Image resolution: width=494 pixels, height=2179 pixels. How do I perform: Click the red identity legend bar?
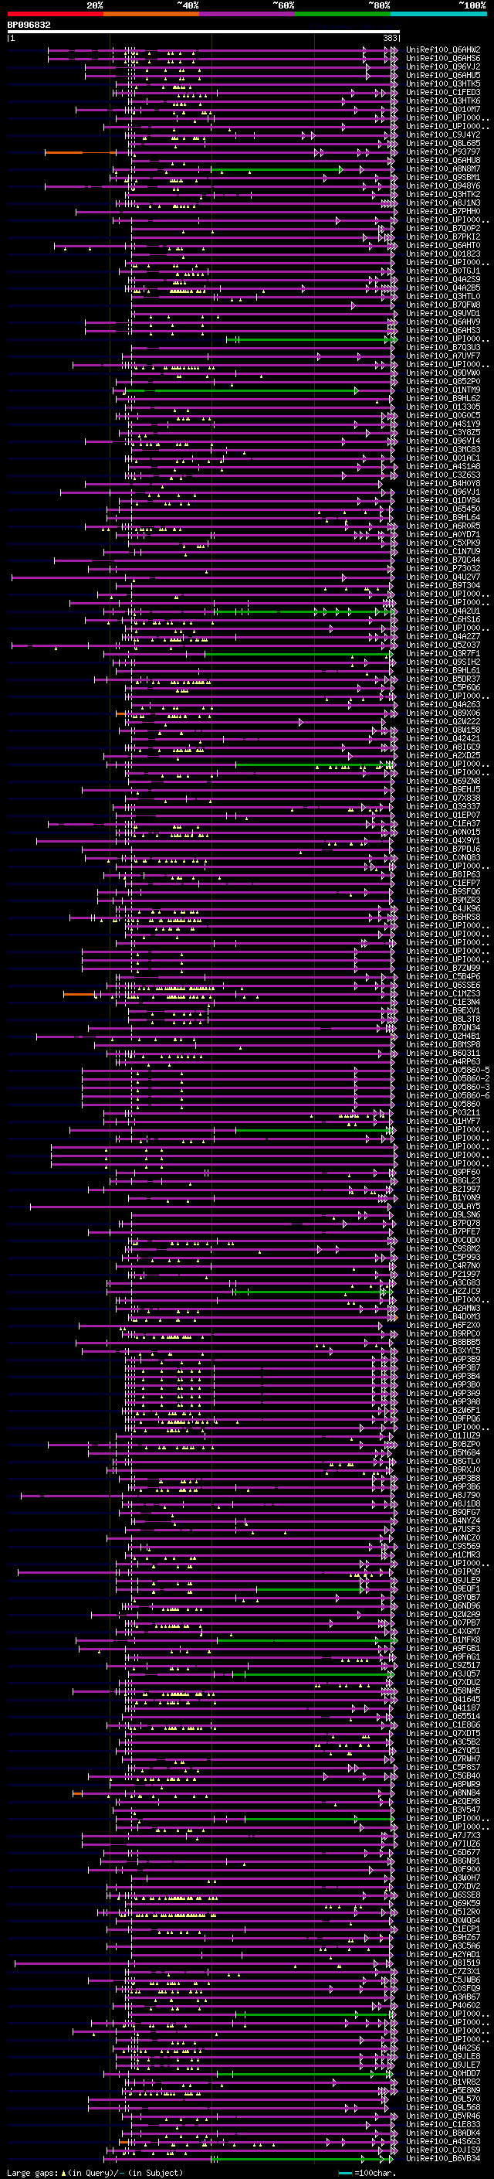[55, 14]
